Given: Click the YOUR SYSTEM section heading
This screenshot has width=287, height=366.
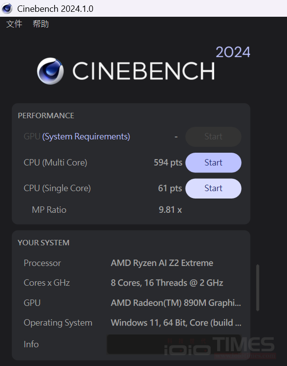Looking at the screenshot, I should 44,243.
